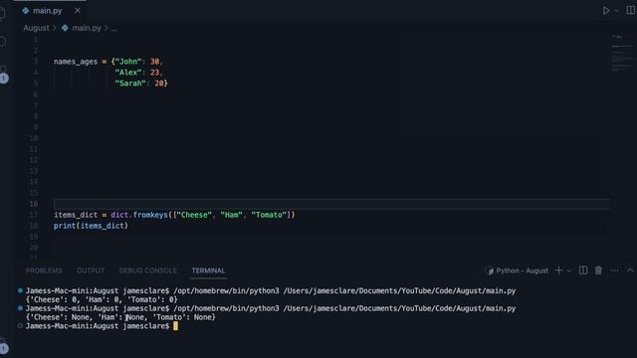
Task: Click the fromkeys method call
Action: [150, 215]
